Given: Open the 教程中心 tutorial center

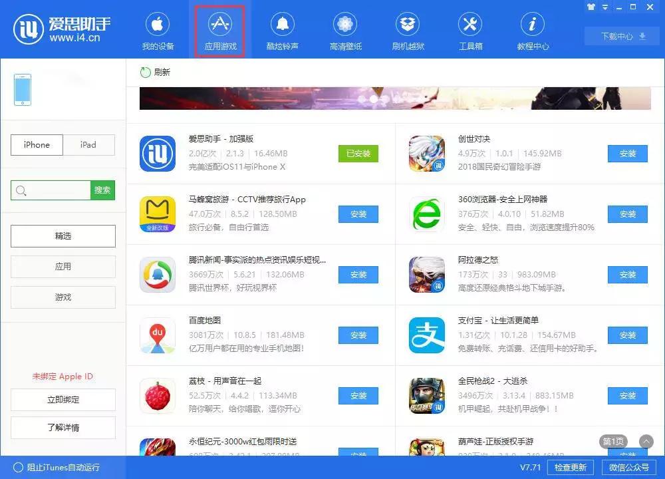Looking at the screenshot, I should click(x=532, y=30).
